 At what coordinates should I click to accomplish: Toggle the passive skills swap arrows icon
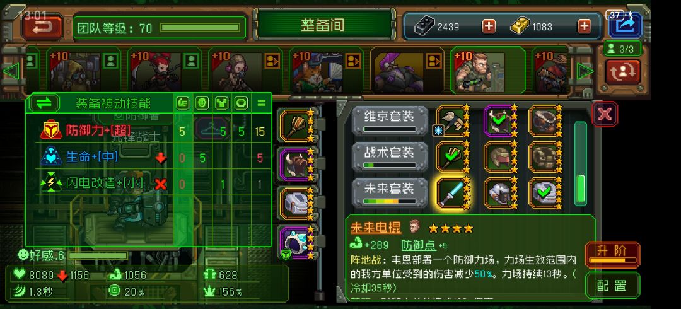click(x=44, y=103)
